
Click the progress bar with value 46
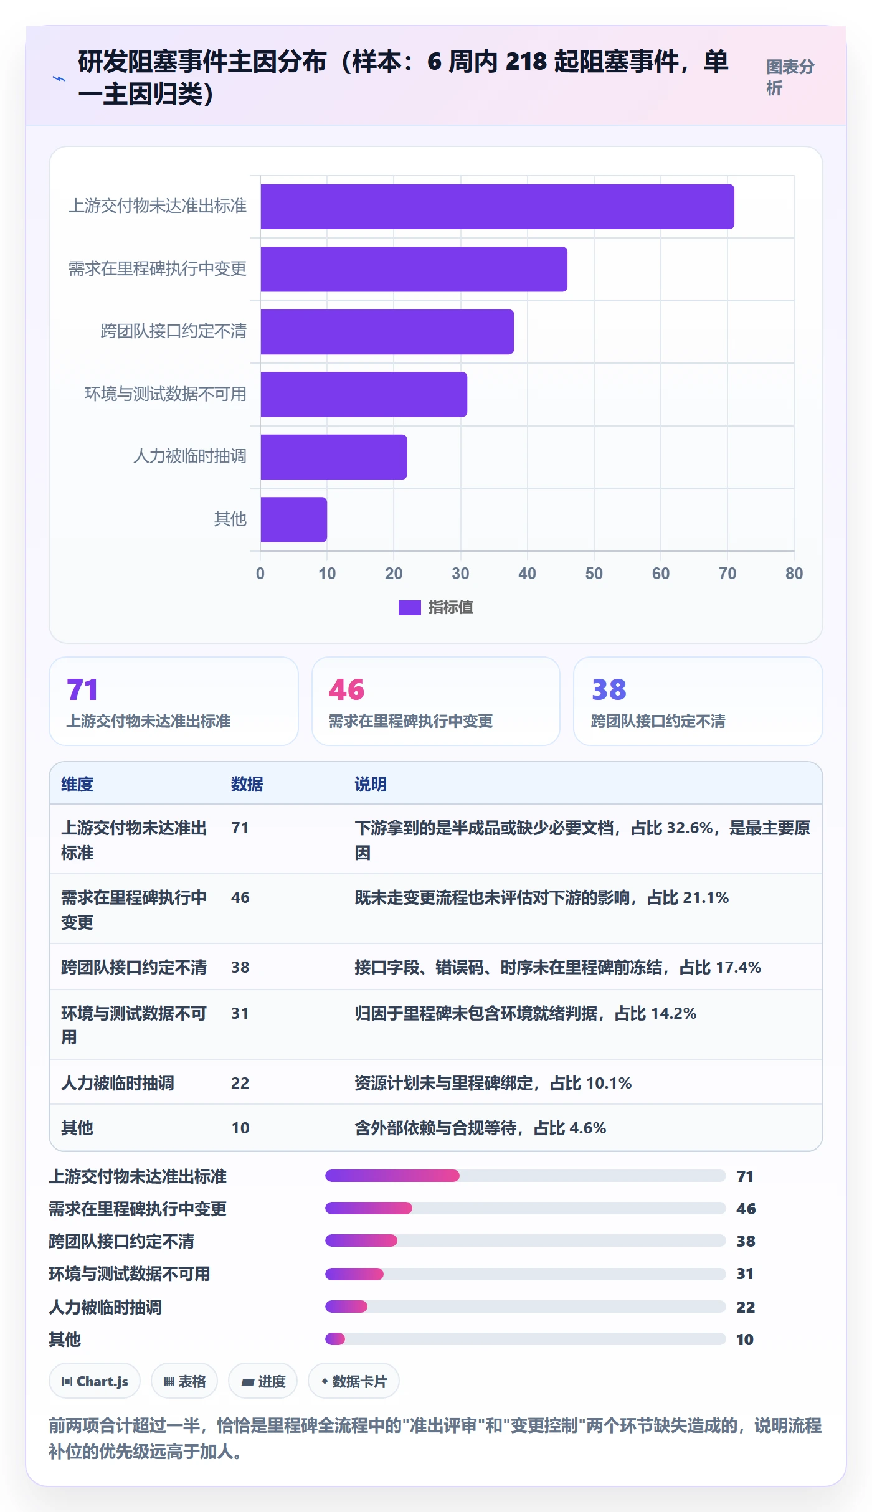tap(526, 1208)
